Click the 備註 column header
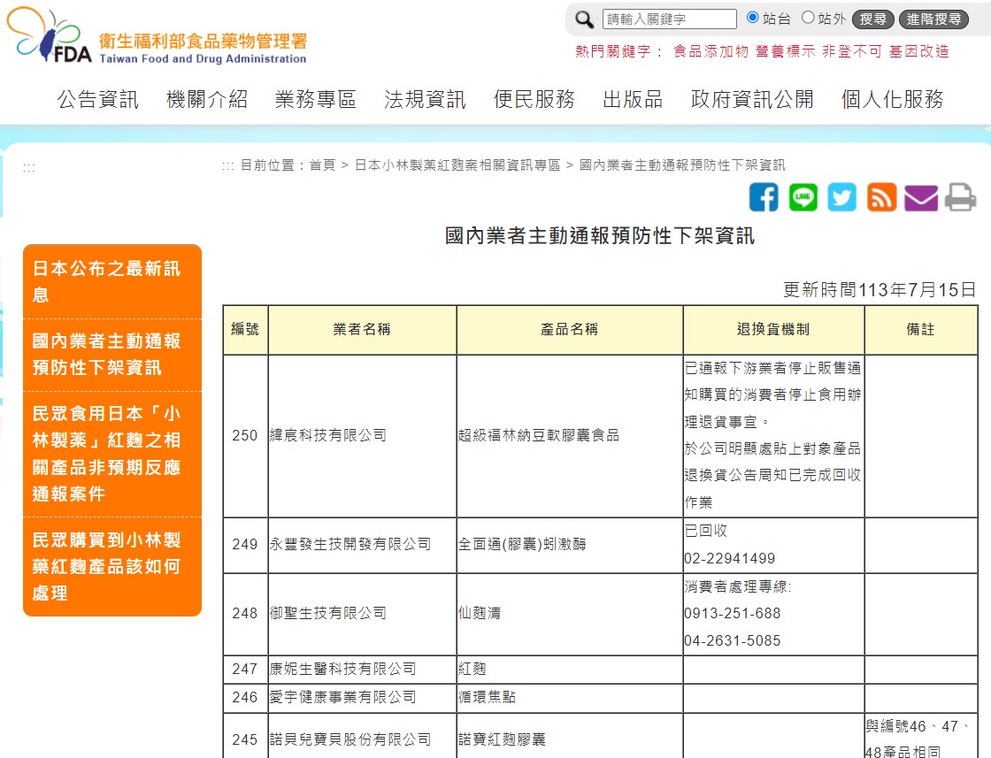Viewport: 991px width, 758px height. 921,329
